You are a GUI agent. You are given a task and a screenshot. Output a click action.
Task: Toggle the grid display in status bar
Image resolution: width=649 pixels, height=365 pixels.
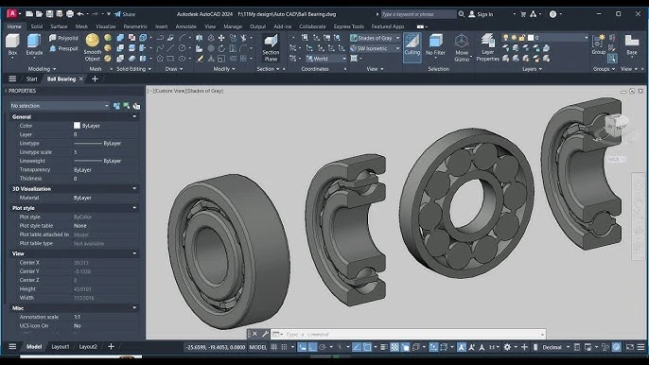pos(274,347)
